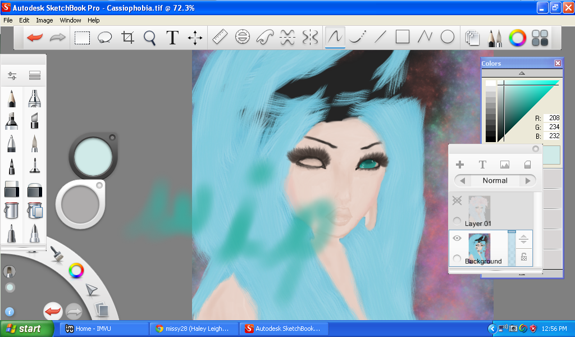
Task: Toggle the Symmetry drawing tool
Action: tap(310, 37)
